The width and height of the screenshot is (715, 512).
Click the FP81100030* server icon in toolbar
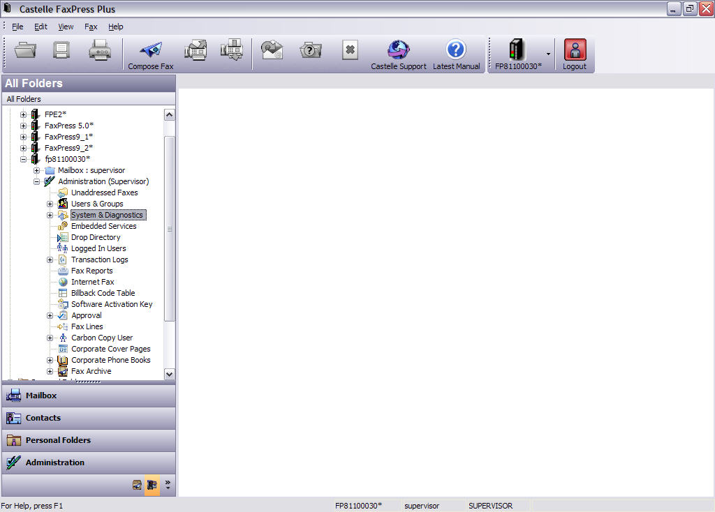(517, 52)
